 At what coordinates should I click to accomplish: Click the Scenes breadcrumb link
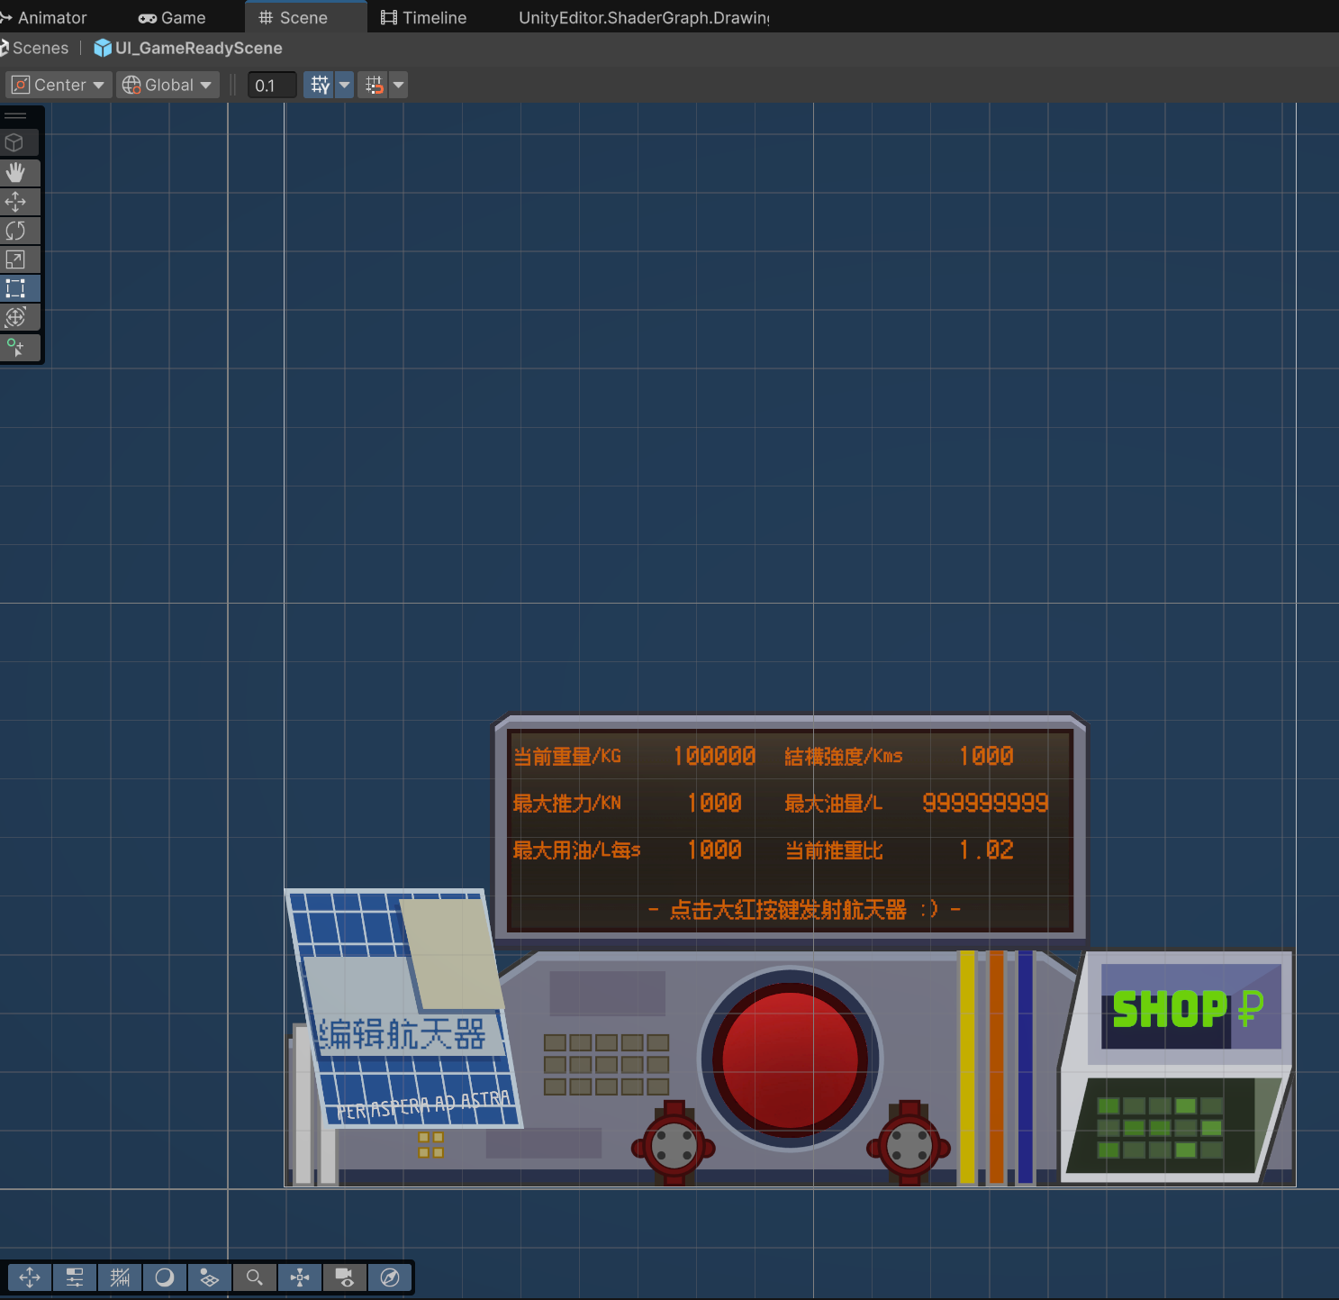tap(40, 48)
